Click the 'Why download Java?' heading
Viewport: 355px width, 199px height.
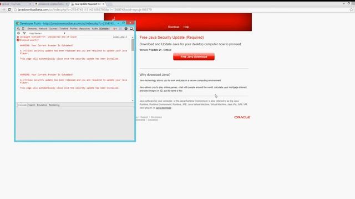[x=155, y=75]
